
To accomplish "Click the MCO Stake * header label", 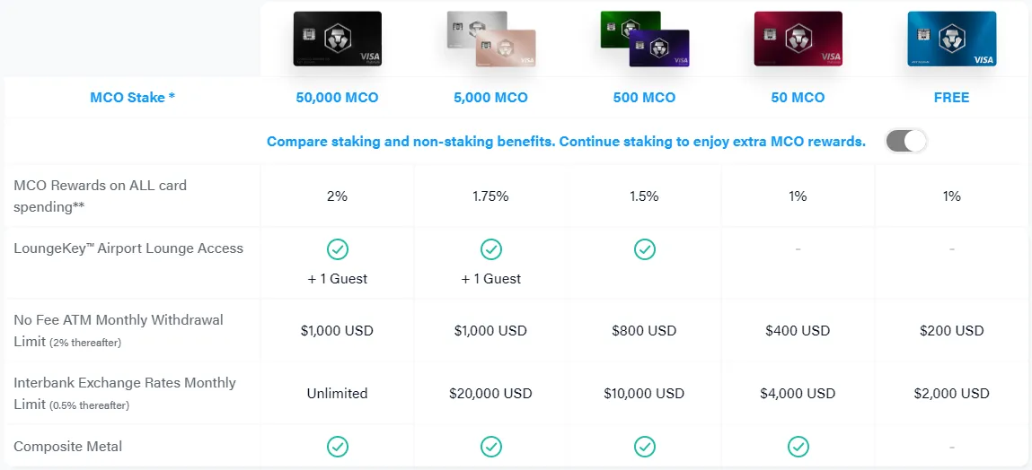I will tap(132, 97).
